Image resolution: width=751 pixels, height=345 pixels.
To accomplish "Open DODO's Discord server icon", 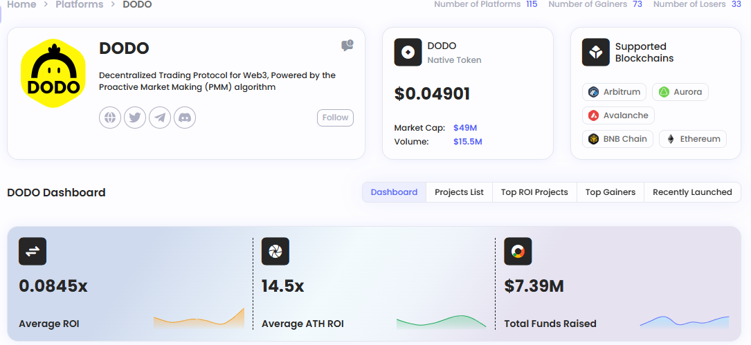I will coord(185,118).
